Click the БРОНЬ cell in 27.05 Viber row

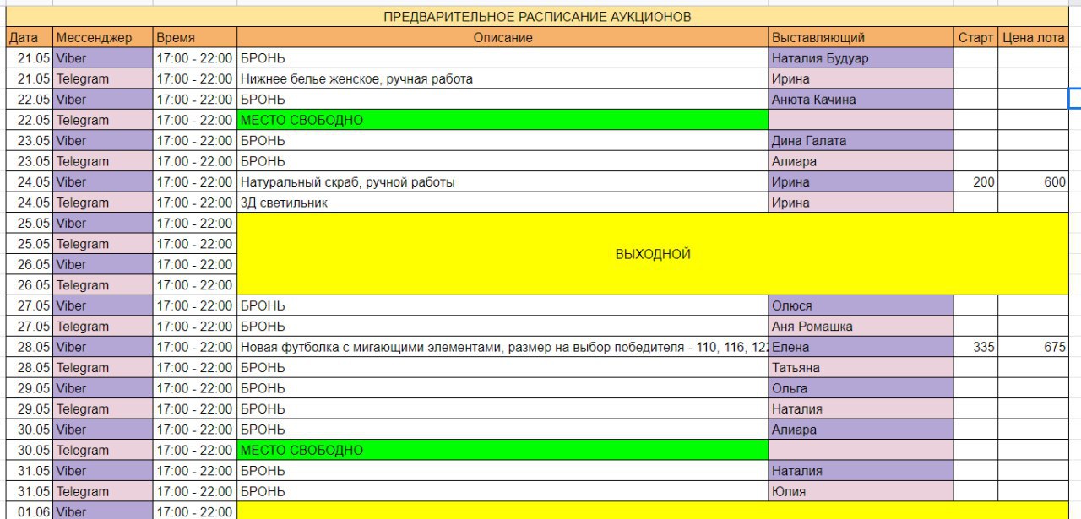(x=502, y=306)
